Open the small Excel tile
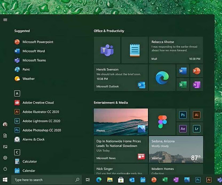 click(183, 85)
